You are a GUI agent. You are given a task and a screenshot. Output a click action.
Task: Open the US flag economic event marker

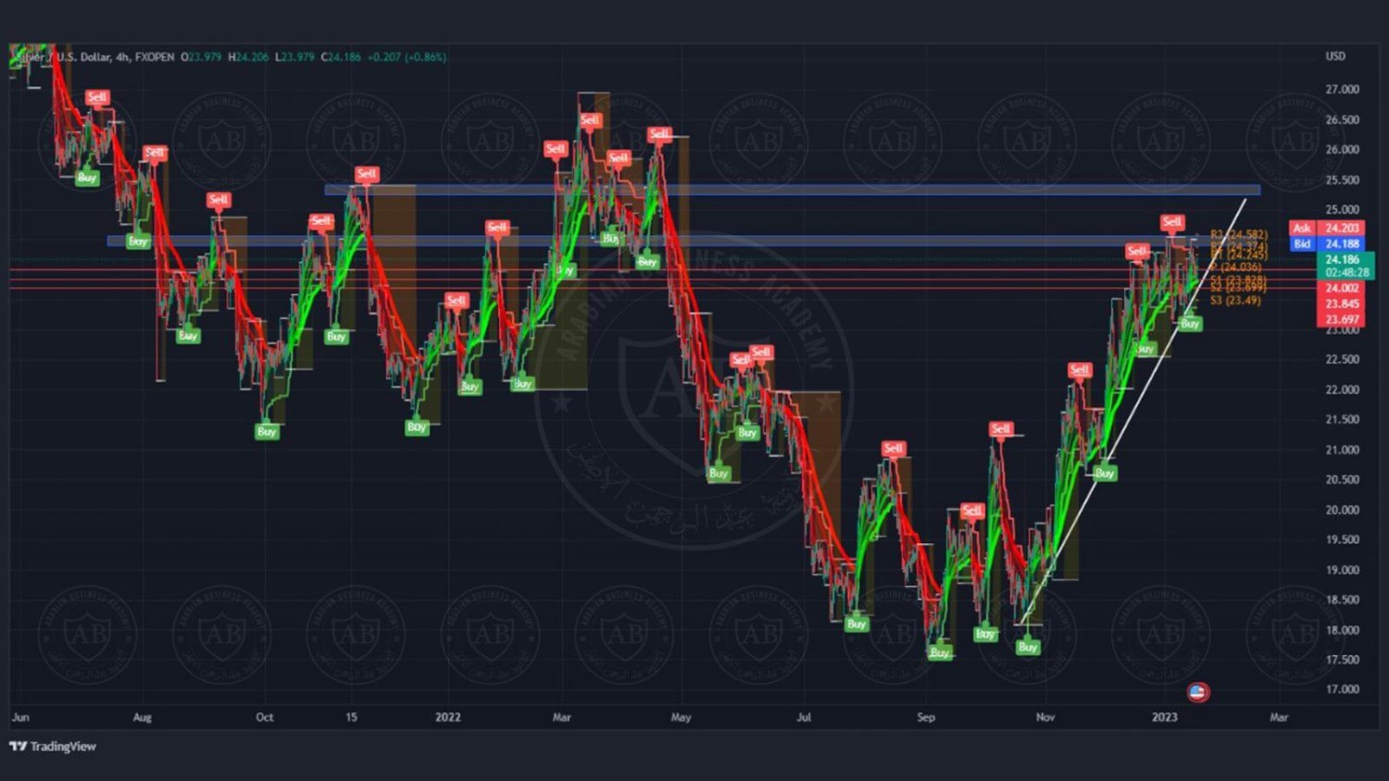coord(1198,691)
